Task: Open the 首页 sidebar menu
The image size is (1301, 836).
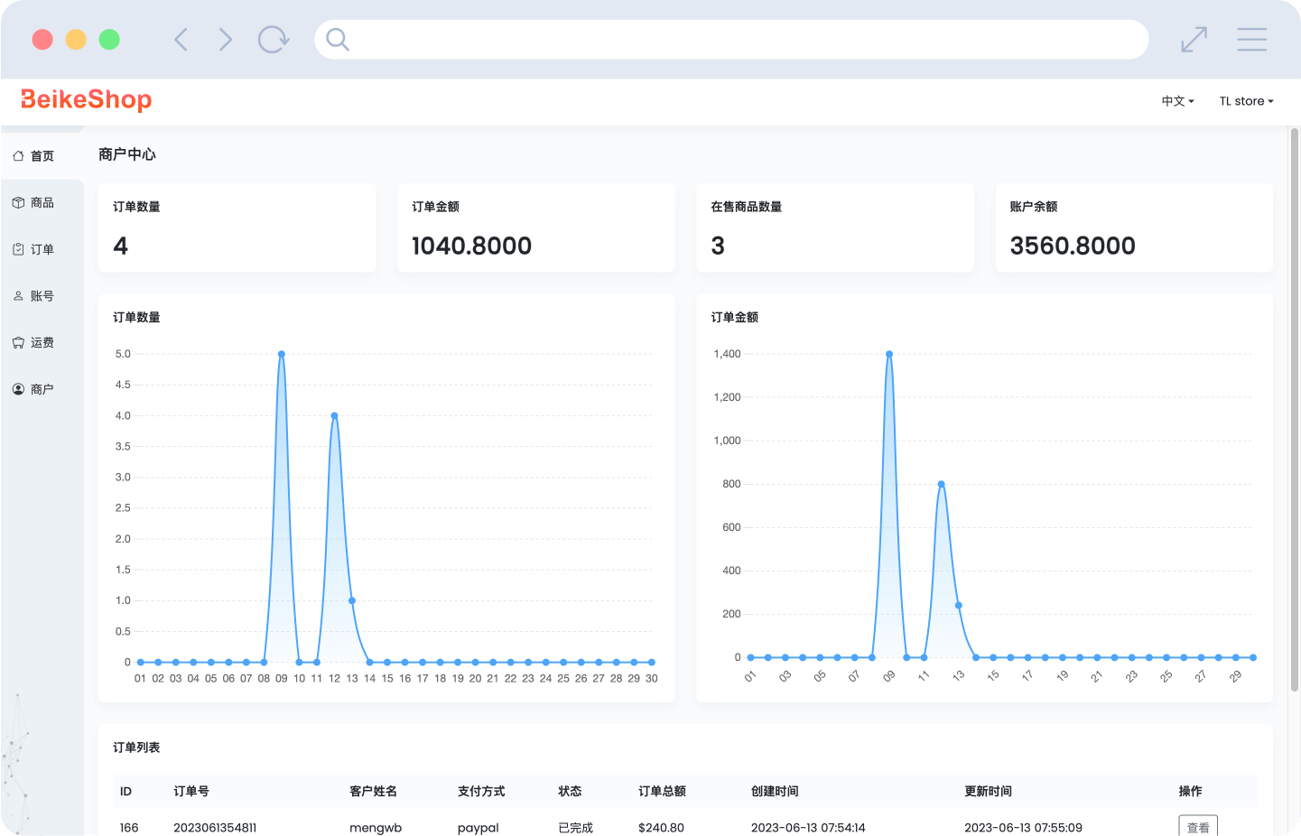Action: 42,156
